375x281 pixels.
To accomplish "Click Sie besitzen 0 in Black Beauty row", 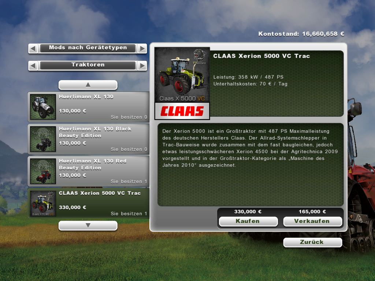I will (129, 150).
